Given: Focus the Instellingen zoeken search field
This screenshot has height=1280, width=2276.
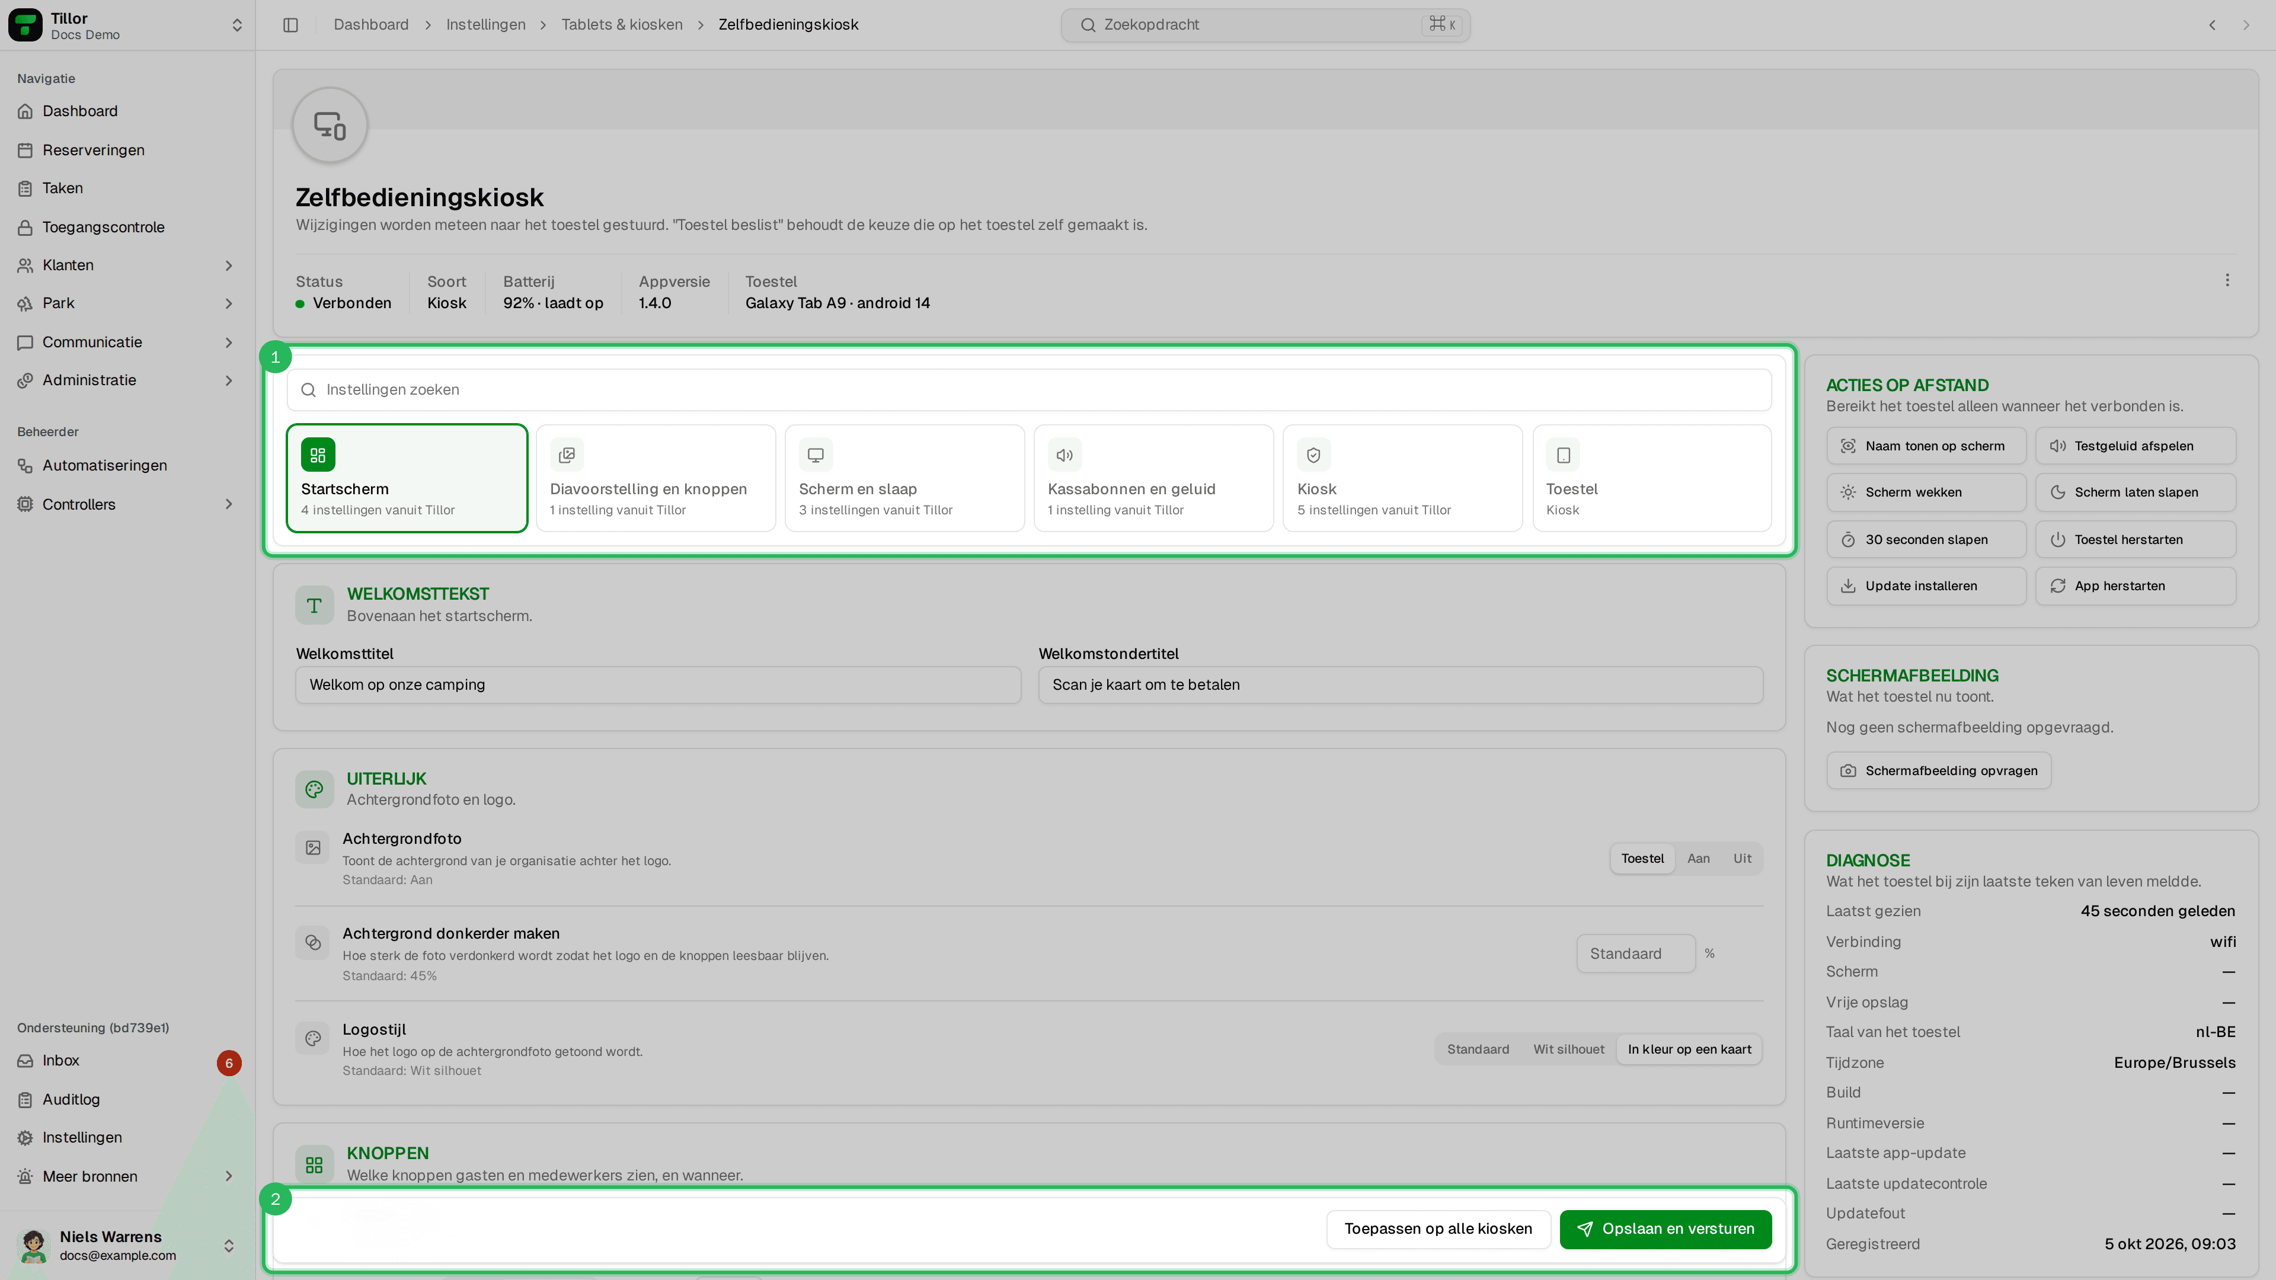Looking at the screenshot, I should point(1028,389).
